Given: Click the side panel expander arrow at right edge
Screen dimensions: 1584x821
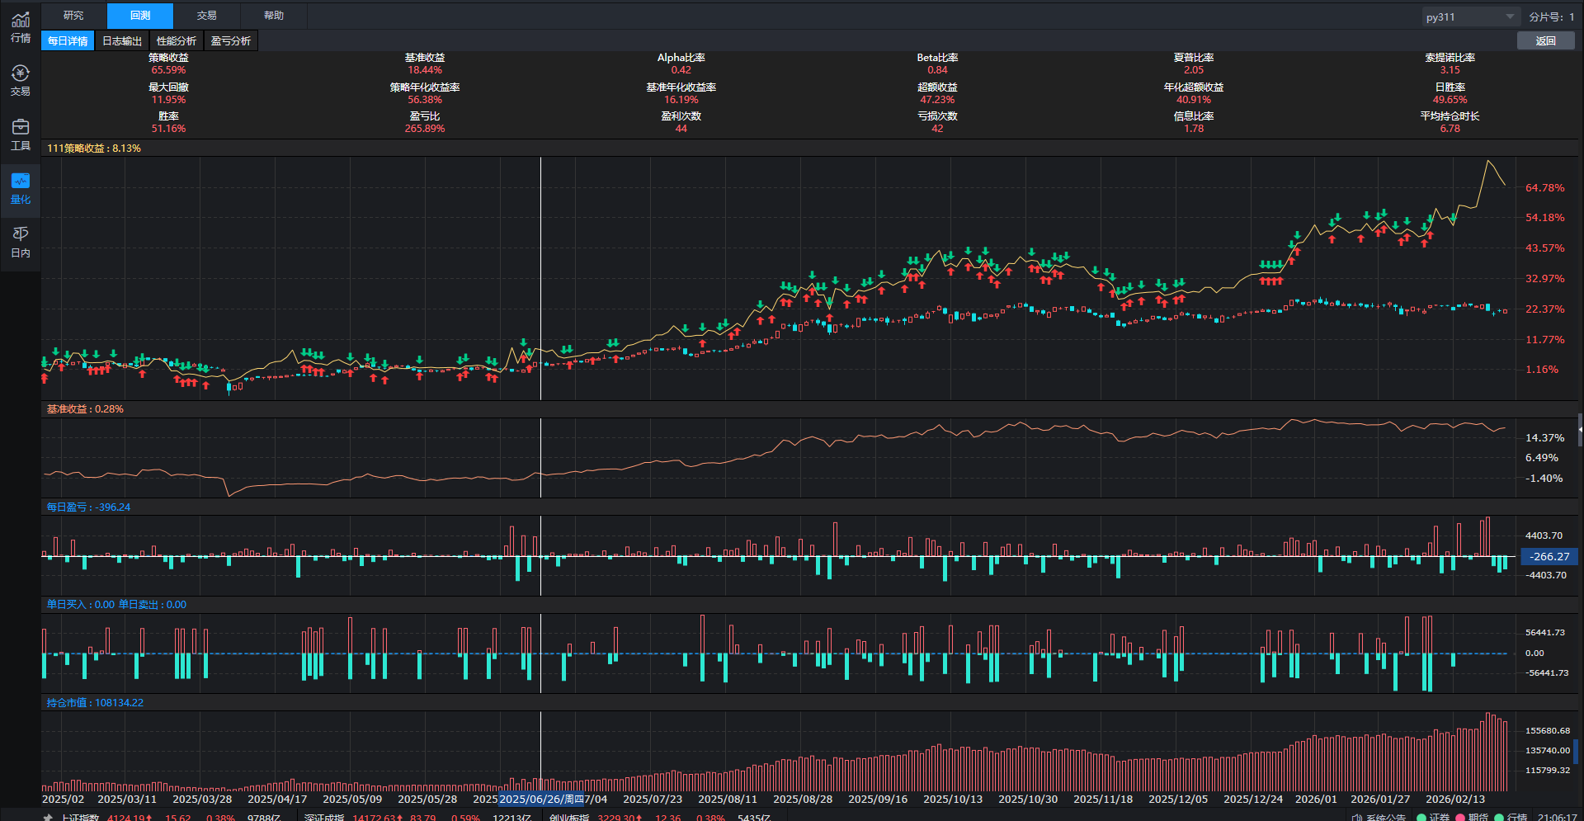Looking at the screenshot, I should point(1580,430).
